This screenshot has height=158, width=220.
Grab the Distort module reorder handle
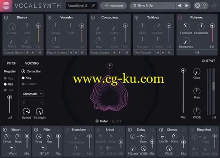coord(27,130)
